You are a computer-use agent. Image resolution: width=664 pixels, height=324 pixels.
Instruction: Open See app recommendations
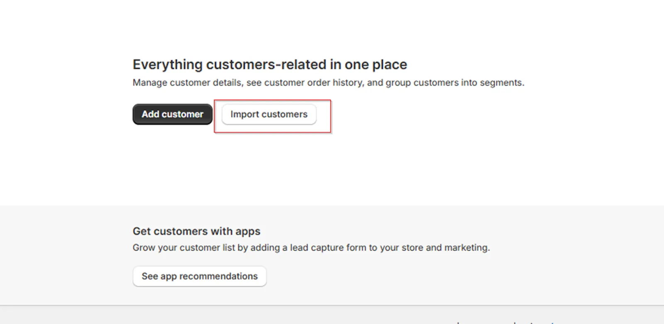coord(200,276)
